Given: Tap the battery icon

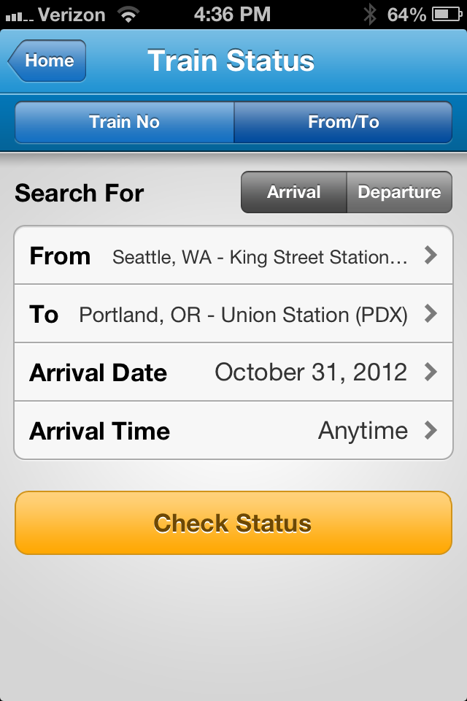Looking at the screenshot, I should 447,14.
